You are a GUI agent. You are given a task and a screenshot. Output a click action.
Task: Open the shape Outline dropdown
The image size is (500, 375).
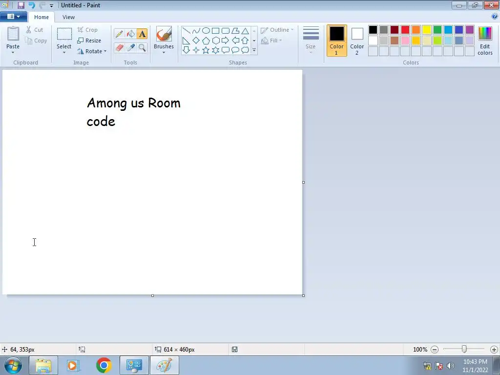[x=277, y=30]
